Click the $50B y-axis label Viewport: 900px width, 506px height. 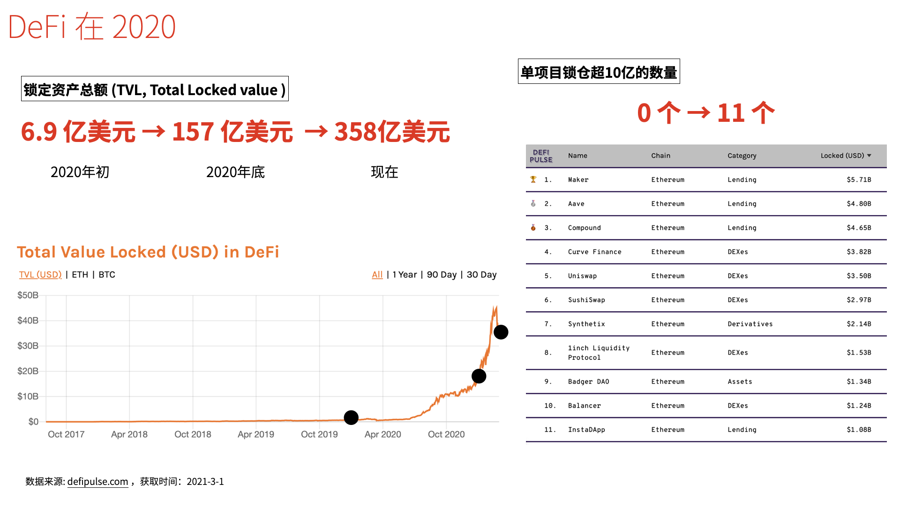28,295
